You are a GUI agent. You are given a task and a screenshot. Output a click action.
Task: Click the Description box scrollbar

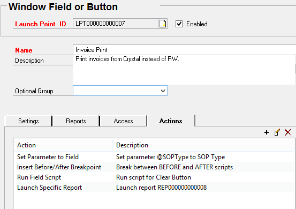295,70
